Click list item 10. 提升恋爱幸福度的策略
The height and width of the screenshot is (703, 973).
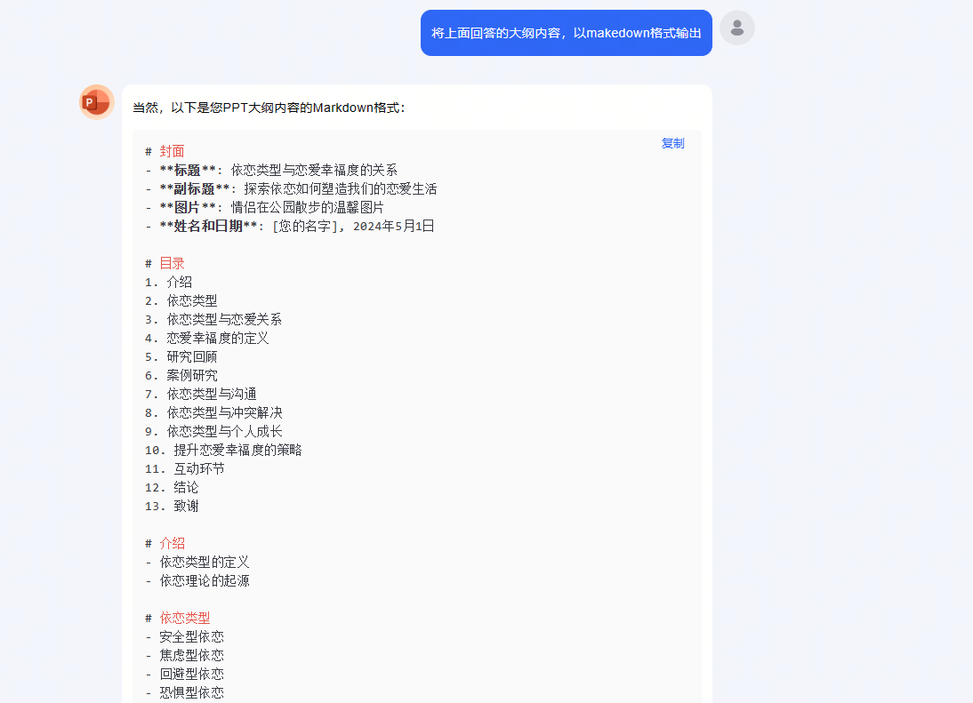pos(223,450)
